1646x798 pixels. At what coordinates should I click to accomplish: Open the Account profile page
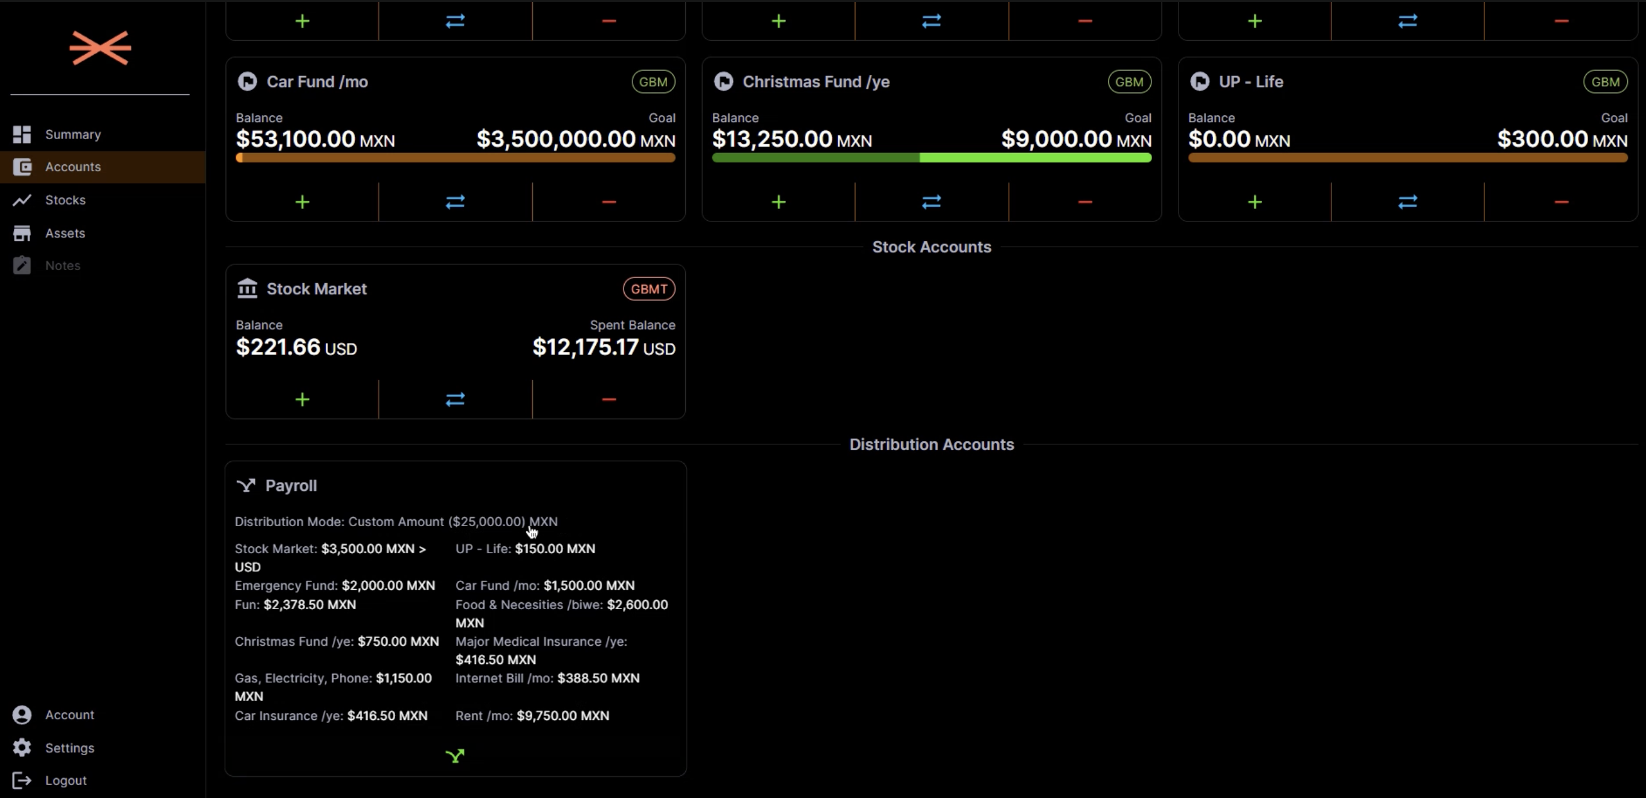(x=70, y=714)
